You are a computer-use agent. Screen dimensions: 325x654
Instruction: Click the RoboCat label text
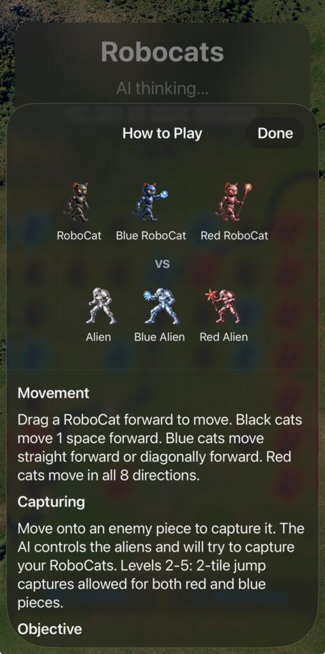click(79, 236)
